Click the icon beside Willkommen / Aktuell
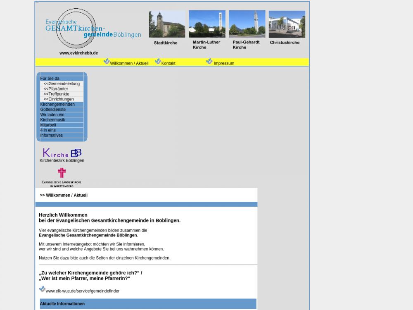Screen dimensions: 413x310 point(107,62)
